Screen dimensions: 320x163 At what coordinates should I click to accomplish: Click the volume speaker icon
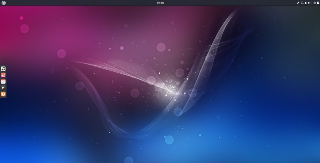click(310, 3)
